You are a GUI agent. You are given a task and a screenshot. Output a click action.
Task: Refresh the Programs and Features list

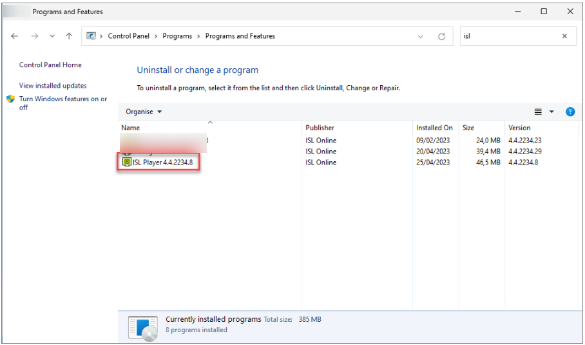[441, 36]
